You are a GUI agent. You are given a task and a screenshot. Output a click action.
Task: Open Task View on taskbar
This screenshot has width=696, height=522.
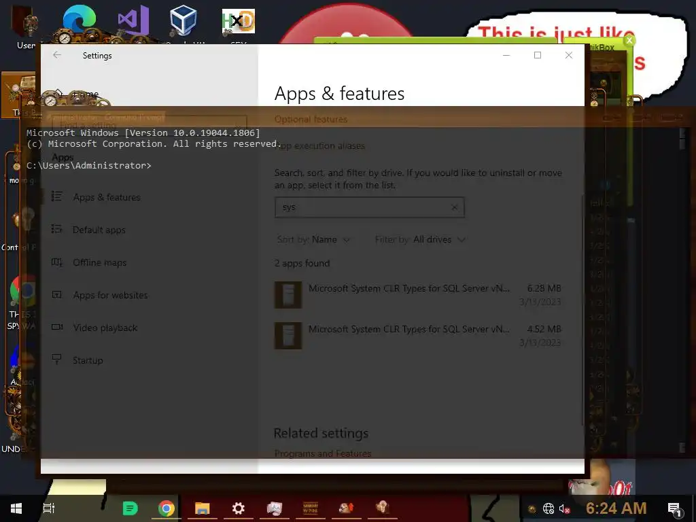pyautogui.click(x=48, y=508)
